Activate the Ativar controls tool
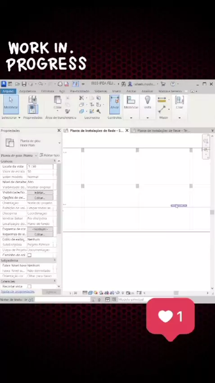The image size is (215, 383). click(x=115, y=104)
